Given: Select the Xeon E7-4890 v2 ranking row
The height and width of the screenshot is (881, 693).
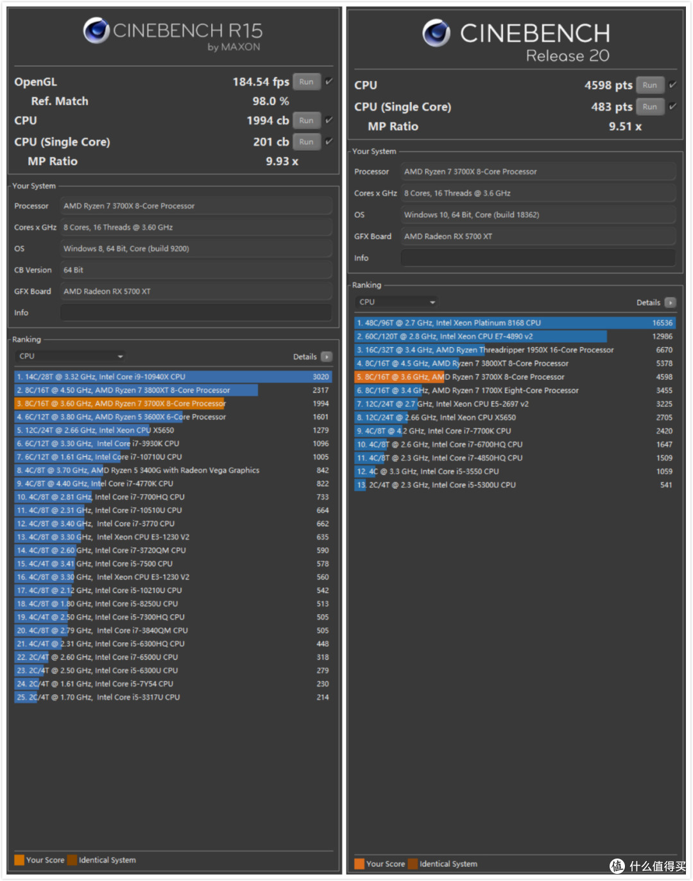Looking at the screenshot, I should point(515,336).
